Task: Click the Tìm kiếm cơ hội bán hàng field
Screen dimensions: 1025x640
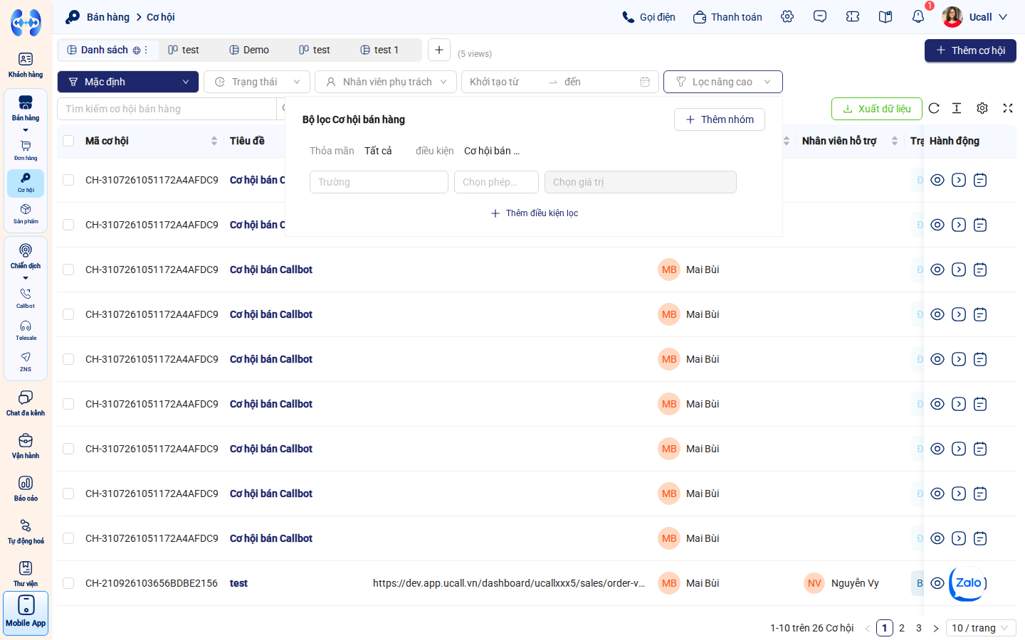Action: [167, 109]
